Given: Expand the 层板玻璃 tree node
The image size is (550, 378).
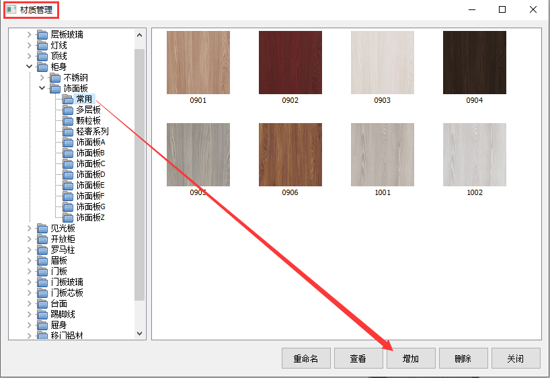Looking at the screenshot, I should tap(30, 34).
